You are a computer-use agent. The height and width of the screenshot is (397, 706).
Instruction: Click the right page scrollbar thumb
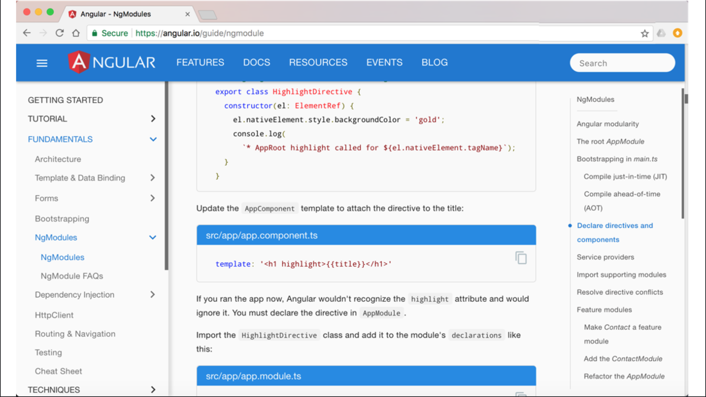[x=686, y=99]
